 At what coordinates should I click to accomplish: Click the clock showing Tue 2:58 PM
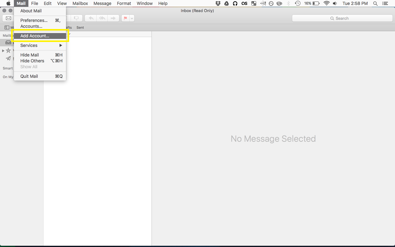tap(355, 3)
